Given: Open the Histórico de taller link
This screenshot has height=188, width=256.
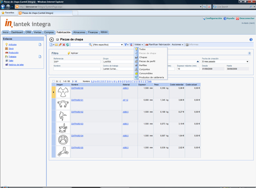Looking at the screenshot, I should 16,65.
